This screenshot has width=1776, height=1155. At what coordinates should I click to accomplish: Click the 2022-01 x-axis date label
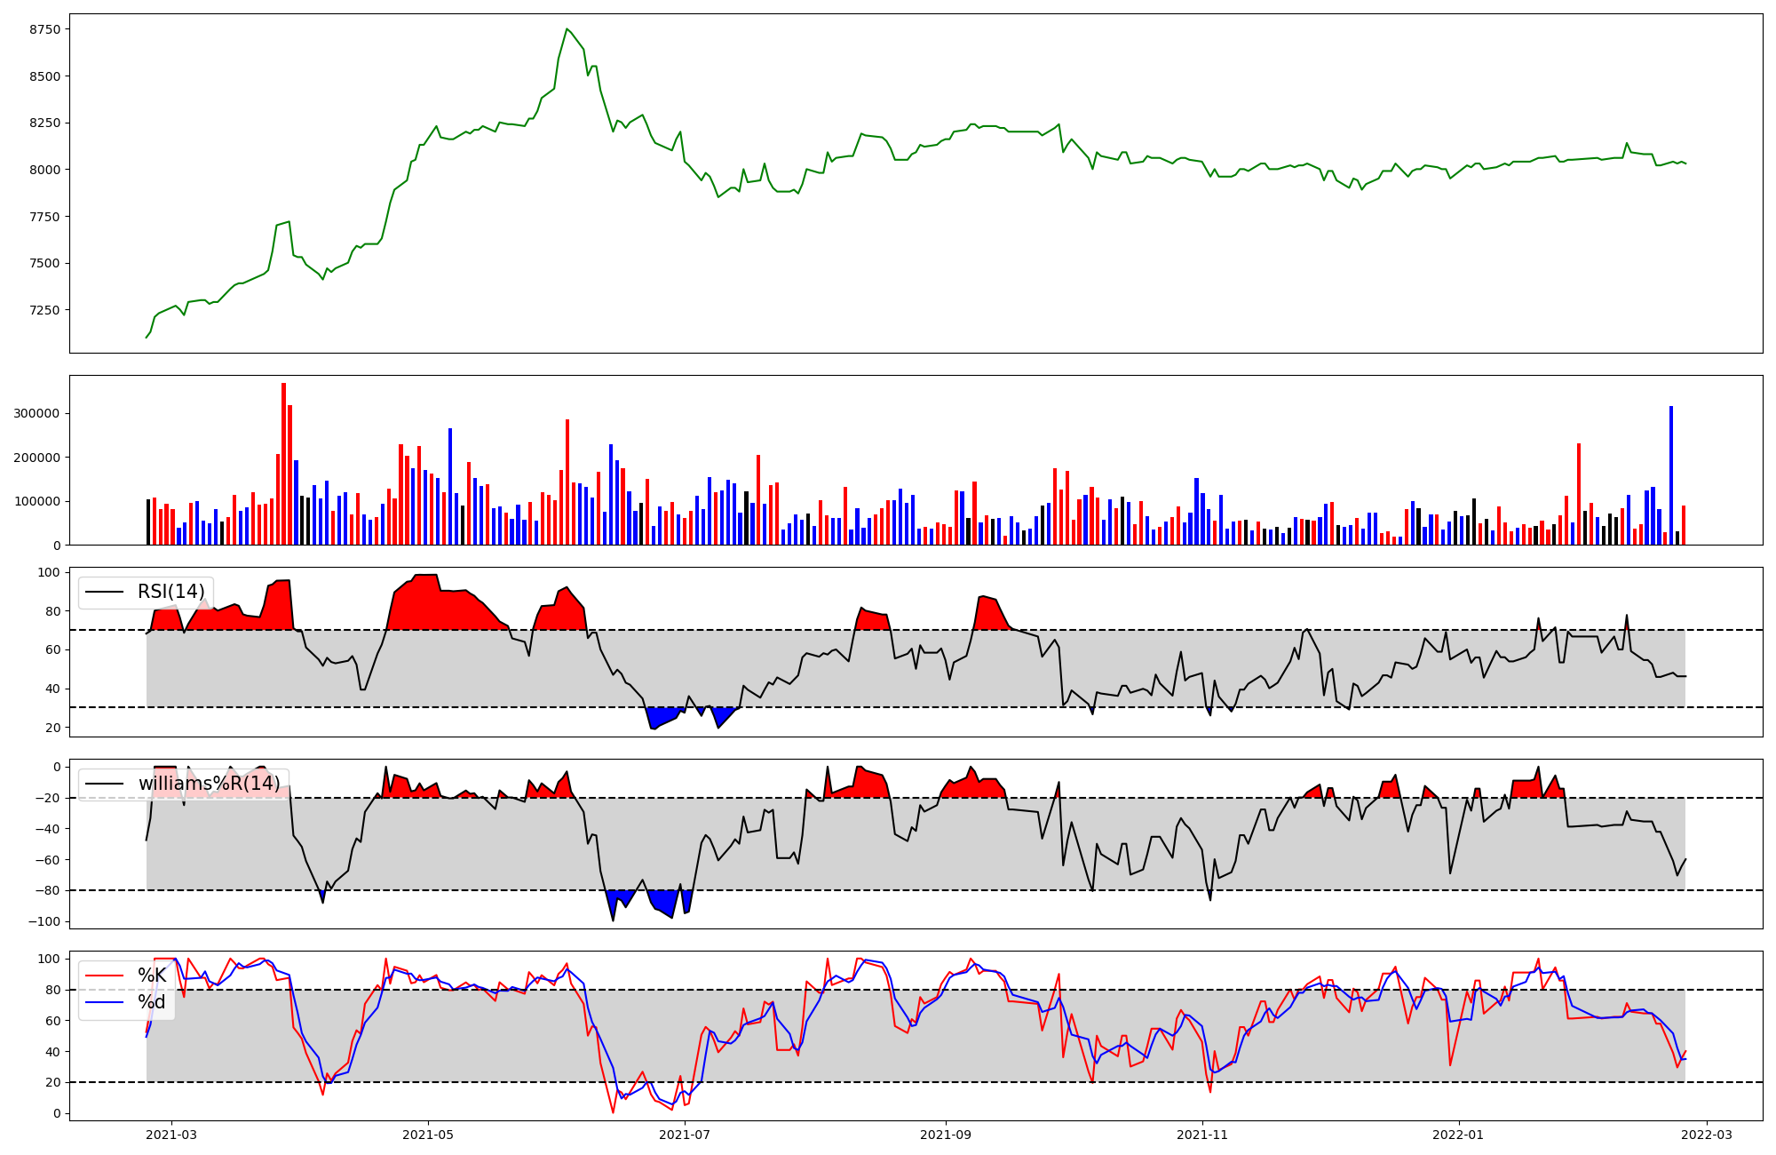1458,1135
